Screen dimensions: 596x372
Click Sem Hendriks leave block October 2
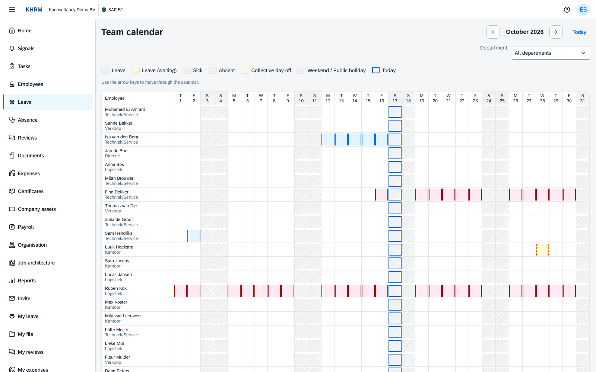[x=194, y=236]
